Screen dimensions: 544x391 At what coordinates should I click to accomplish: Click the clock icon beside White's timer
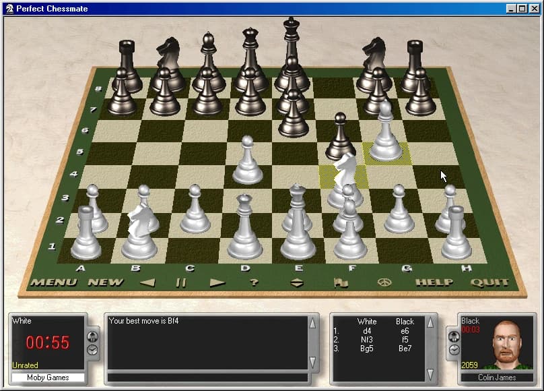click(x=92, y=350)
